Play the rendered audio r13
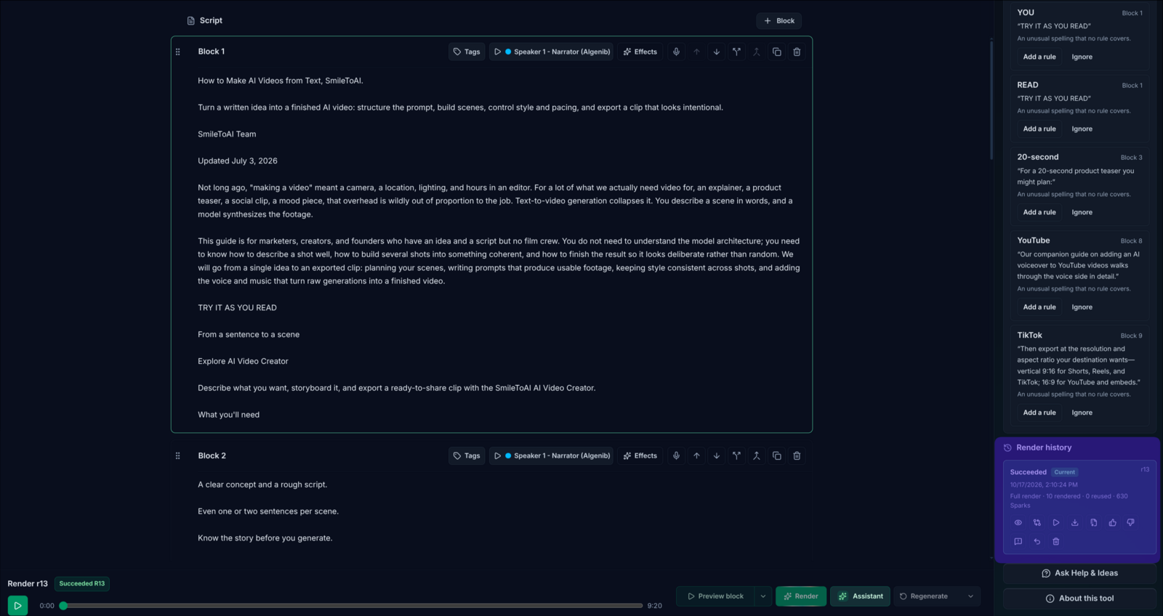The image size is (1163, 616). 17,605
